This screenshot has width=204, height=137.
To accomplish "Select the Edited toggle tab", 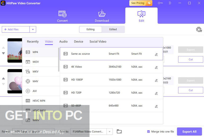I will coord(113,29).
